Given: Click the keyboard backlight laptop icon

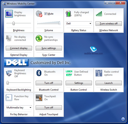Looking at the screenshot, I should [9, 73].
